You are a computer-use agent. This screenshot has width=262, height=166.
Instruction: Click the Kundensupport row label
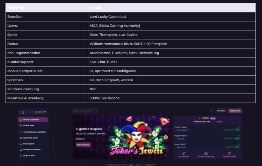[x=20, y=62]
